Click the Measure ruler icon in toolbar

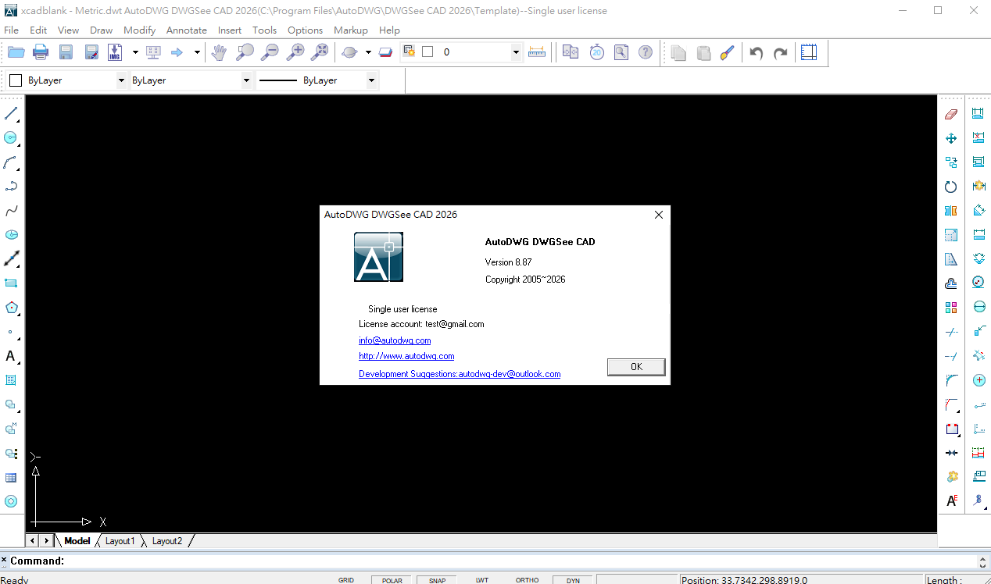click(537, 52)
